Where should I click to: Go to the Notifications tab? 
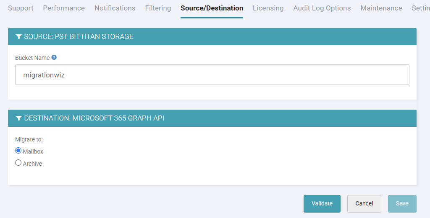[115, 8]
